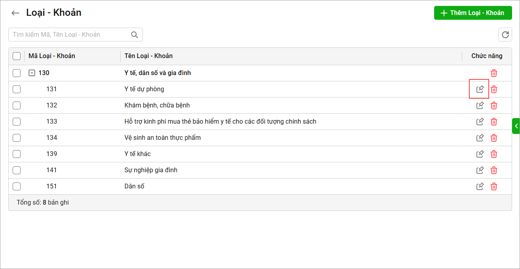This screenshot has width=520, height=269.
Task: Tick checkbox for row 134
Action: point(17,138)
